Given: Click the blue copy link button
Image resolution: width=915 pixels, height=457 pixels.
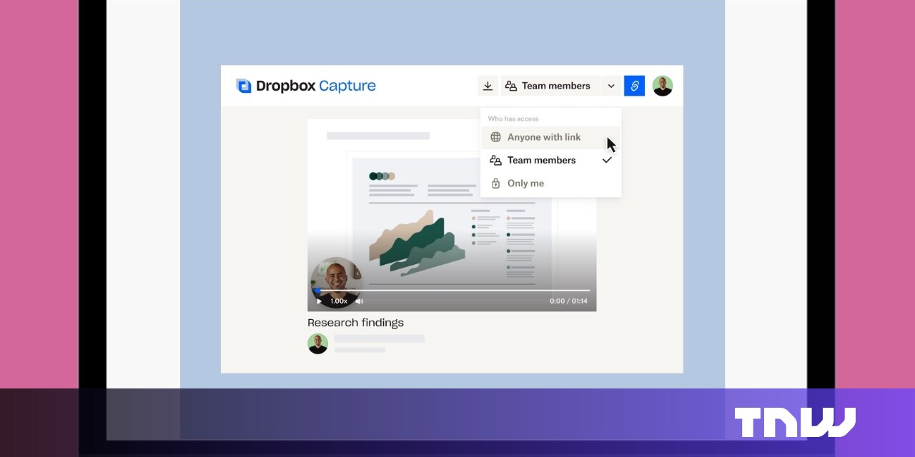Looking at the screenshot, I should coord(634,86).
